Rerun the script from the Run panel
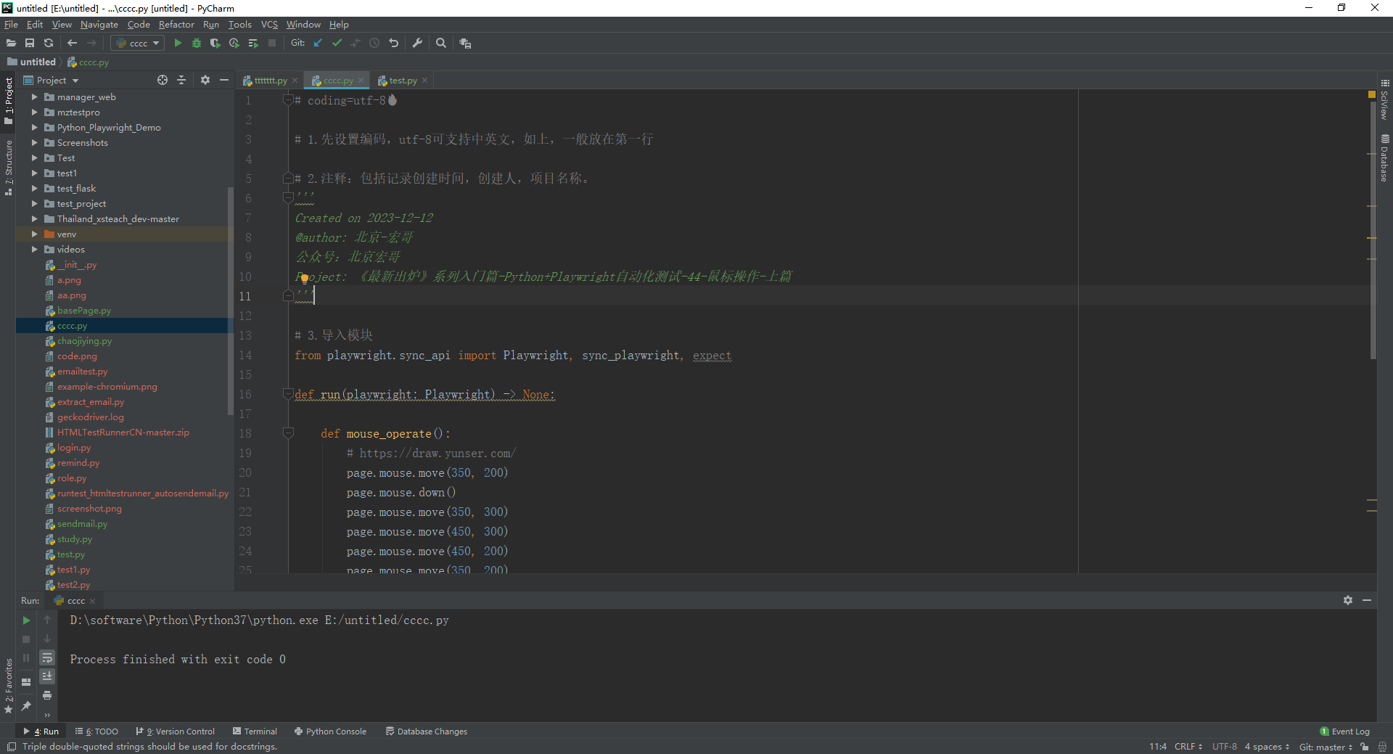 (x=26, y=620)
